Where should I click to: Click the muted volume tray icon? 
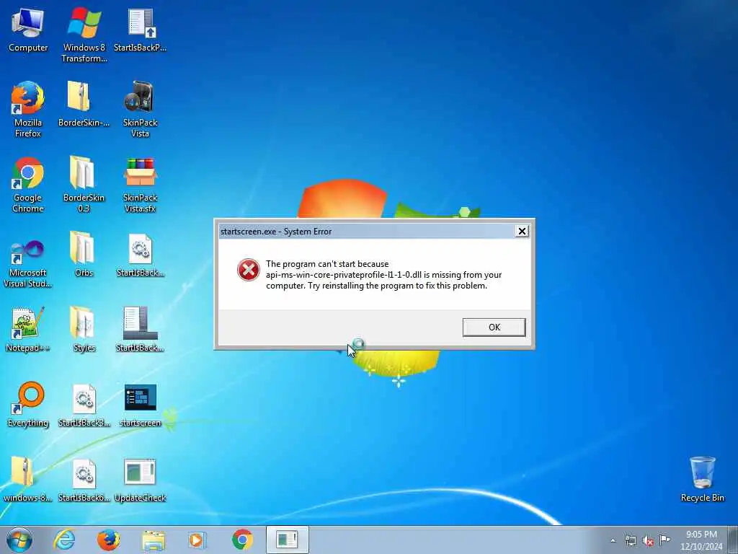[648, 540]
